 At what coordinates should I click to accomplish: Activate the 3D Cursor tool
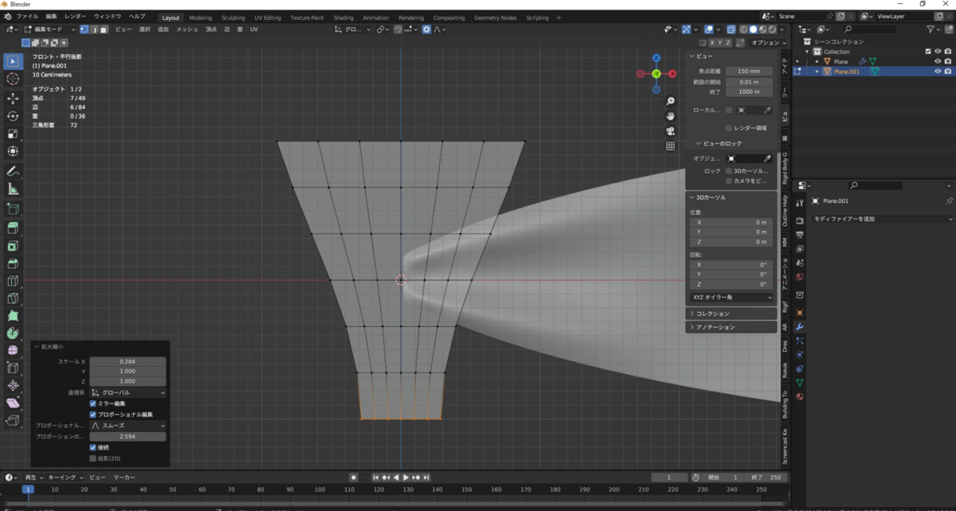[x=13, y=79]
